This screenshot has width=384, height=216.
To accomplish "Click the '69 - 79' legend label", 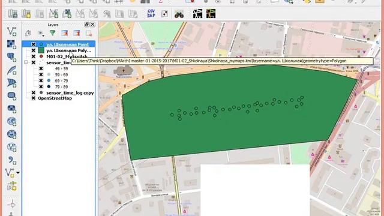I will 61,81.
